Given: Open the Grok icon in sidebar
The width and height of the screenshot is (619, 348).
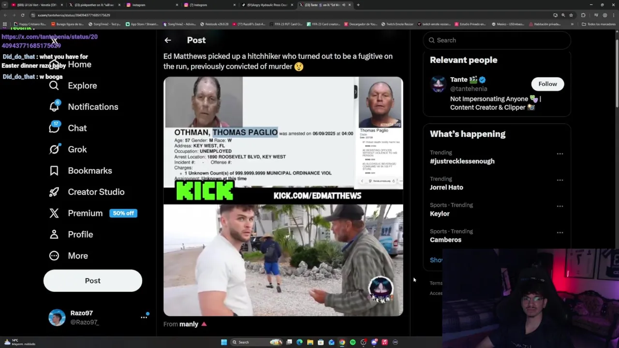Looking at the screenshot, I should coord(54,149).
